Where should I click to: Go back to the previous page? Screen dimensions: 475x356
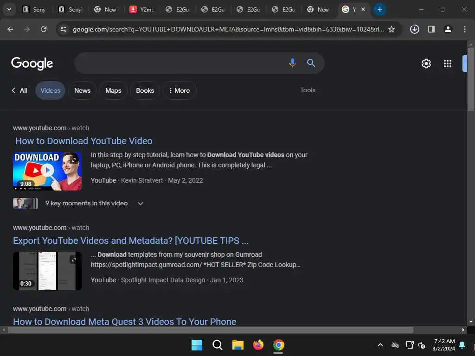click(10, 29)
